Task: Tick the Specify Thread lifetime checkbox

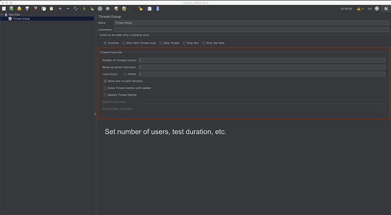Action: [x=105, y=95]
